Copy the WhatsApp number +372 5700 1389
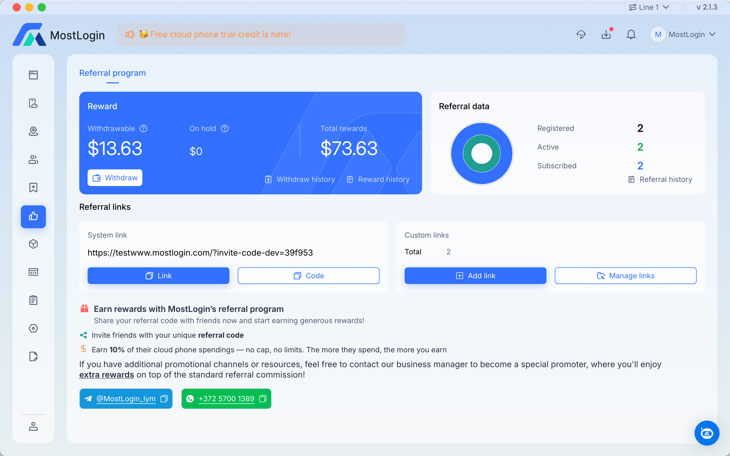The image size is (730, 456). [263, 399]
